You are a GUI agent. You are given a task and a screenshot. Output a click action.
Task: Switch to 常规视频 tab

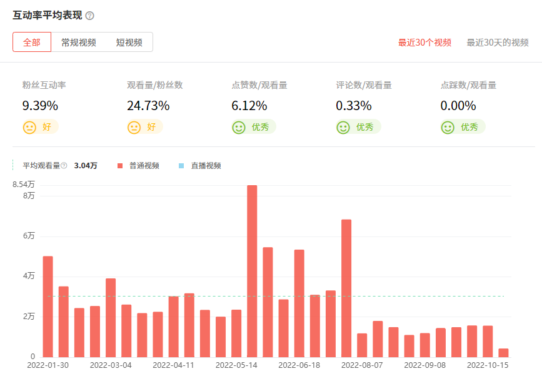coord(79,43)
